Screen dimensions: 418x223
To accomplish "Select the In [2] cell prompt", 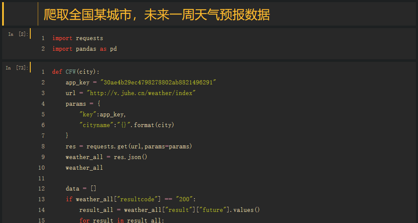I will click(18, 34).
